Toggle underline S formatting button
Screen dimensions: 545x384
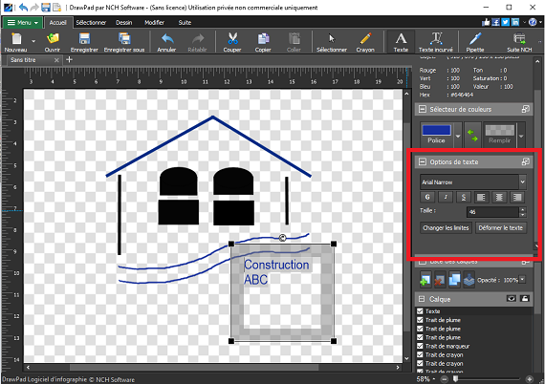464,197
